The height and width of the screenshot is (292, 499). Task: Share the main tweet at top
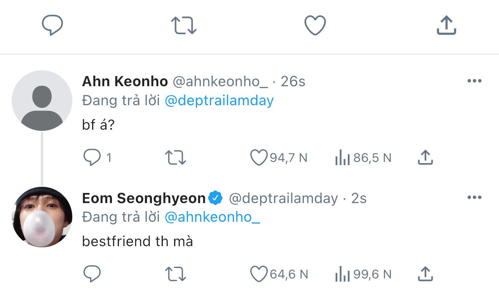pos(446,26)
